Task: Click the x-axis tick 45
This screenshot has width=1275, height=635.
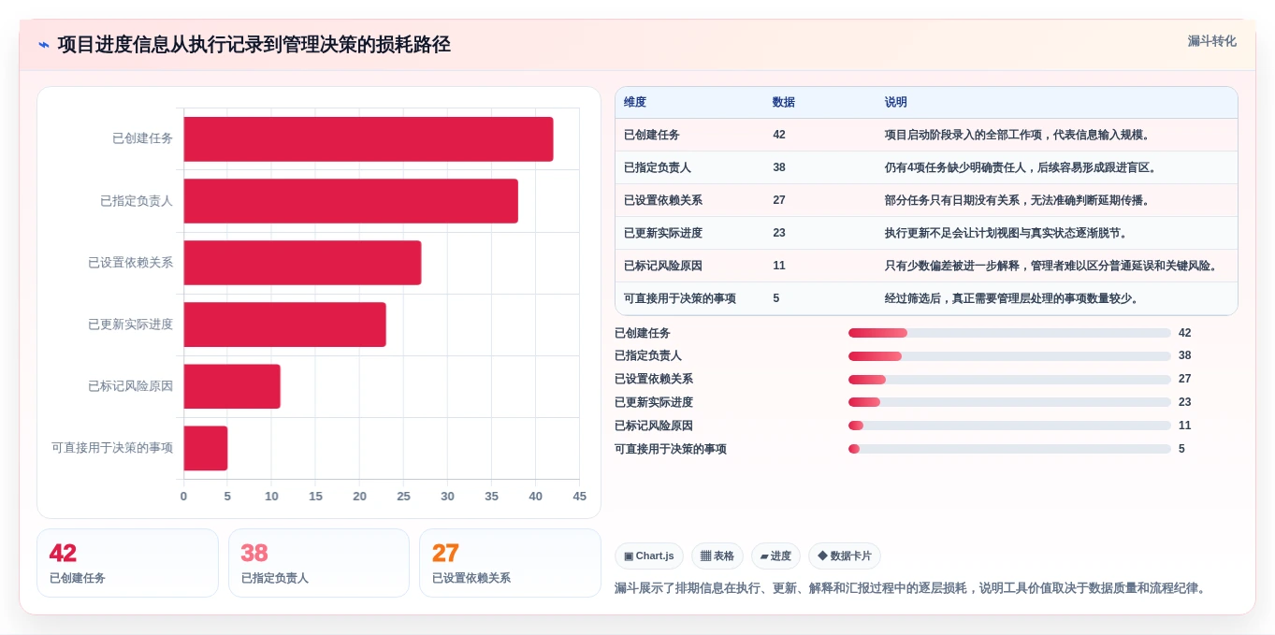Action: 580,497
